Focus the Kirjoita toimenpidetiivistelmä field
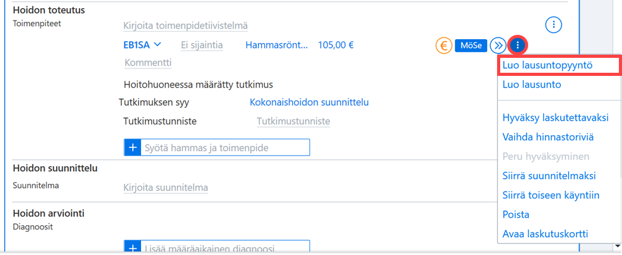Image resolution: width=622 pixels, height=255 pixels. [x=186, y=26]
